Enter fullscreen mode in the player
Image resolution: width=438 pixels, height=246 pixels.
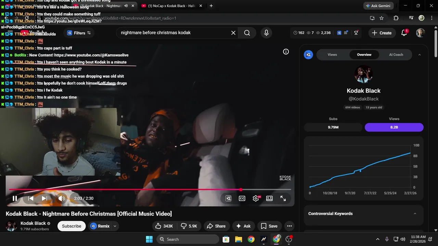[x=283, y=198]
